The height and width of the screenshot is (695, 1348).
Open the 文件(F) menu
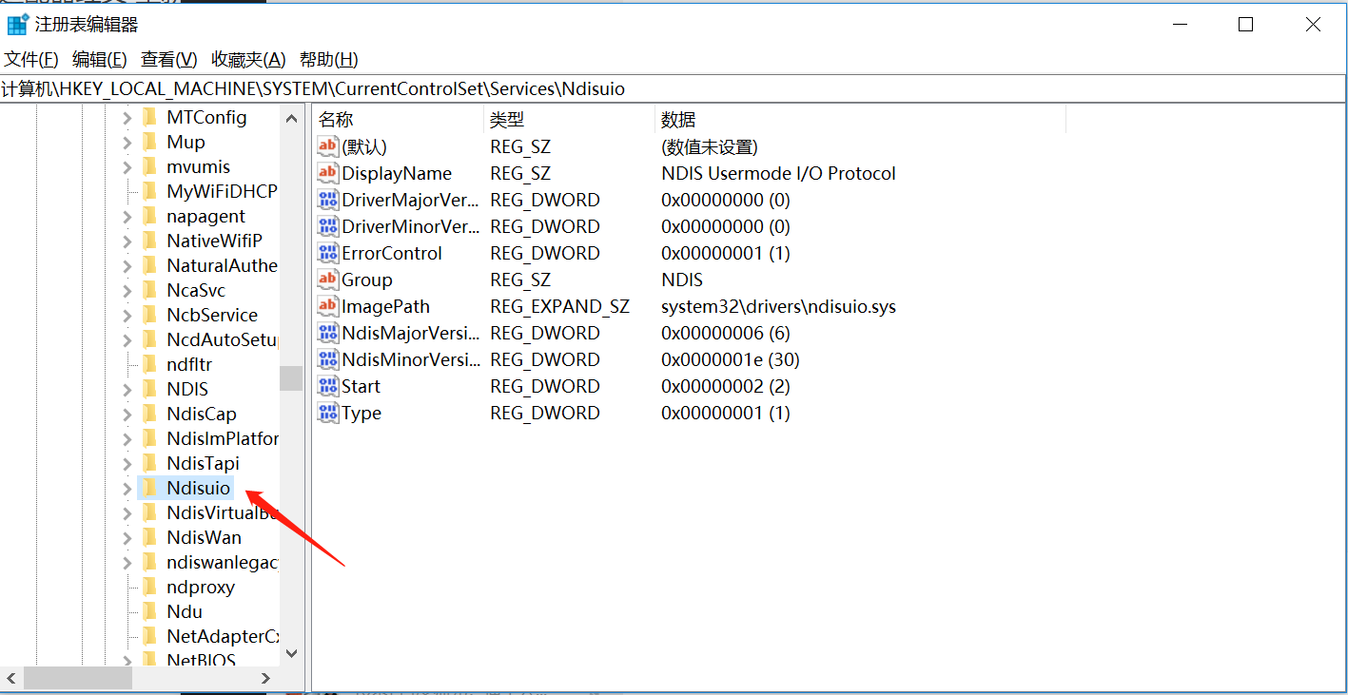(x=31, y=59)
